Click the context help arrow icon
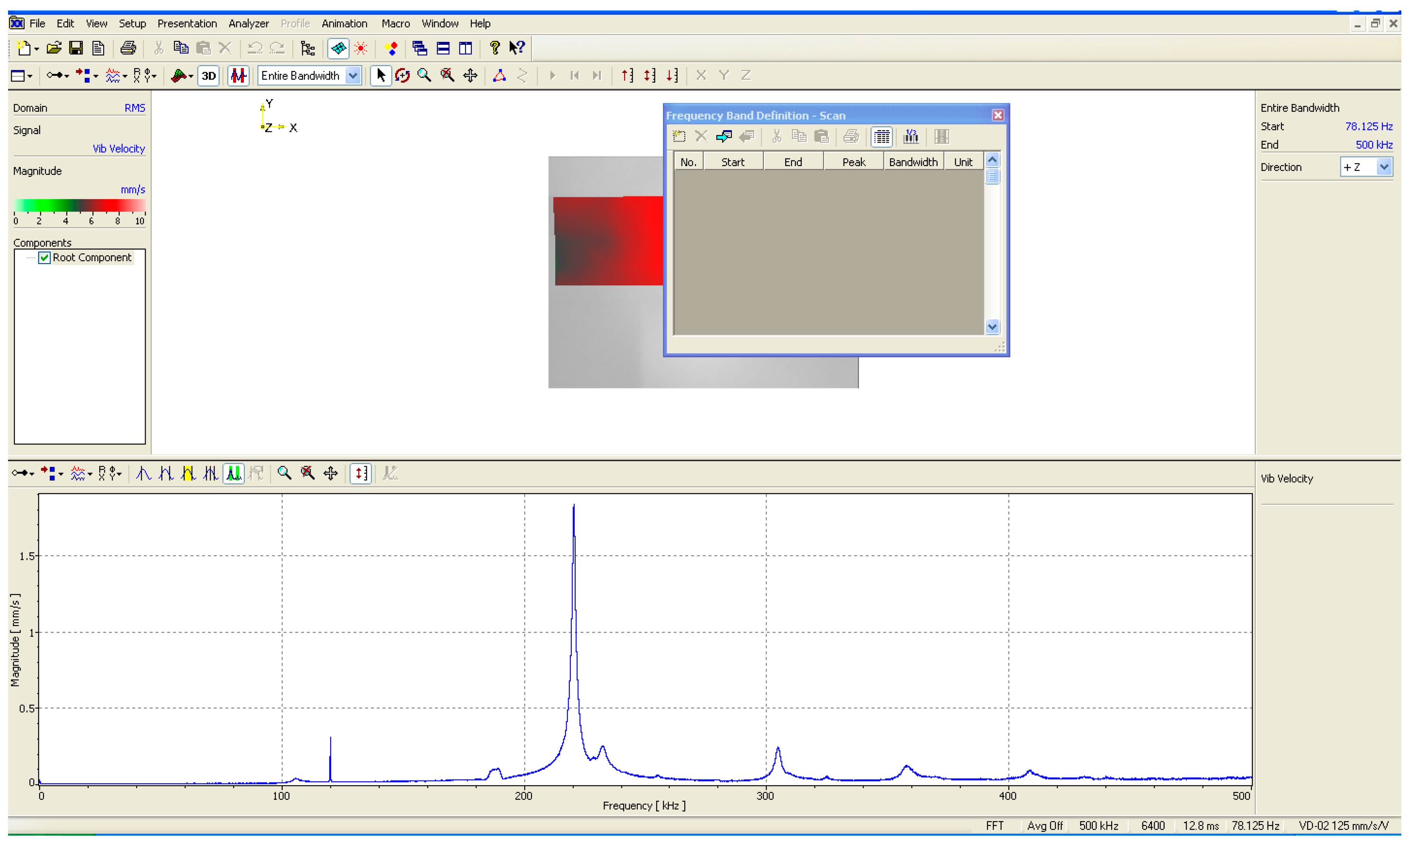The image size is (1409, 845). 517,48
